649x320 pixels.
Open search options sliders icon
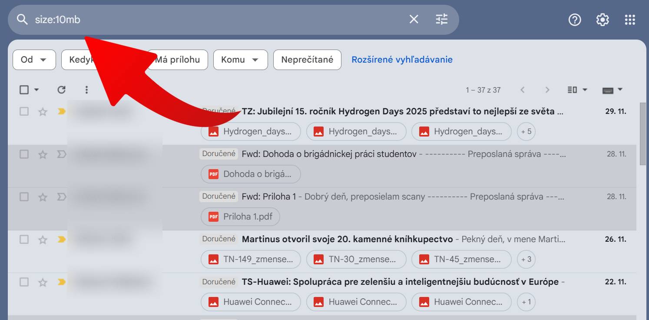[x=442, y=19]
